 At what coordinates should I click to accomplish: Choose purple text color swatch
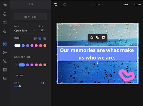click(x=28, y=46)
